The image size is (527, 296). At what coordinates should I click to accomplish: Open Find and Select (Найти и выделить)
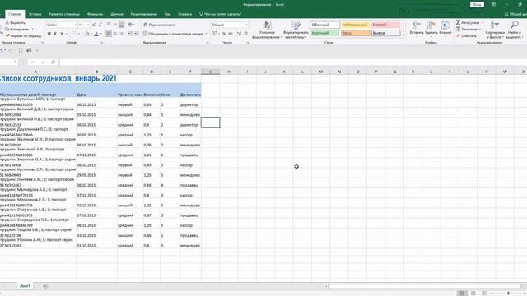pyautogui.click(x=514, y=30)
